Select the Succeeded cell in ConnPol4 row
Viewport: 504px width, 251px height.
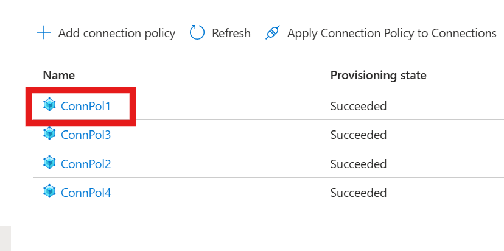tap(359, 193)
